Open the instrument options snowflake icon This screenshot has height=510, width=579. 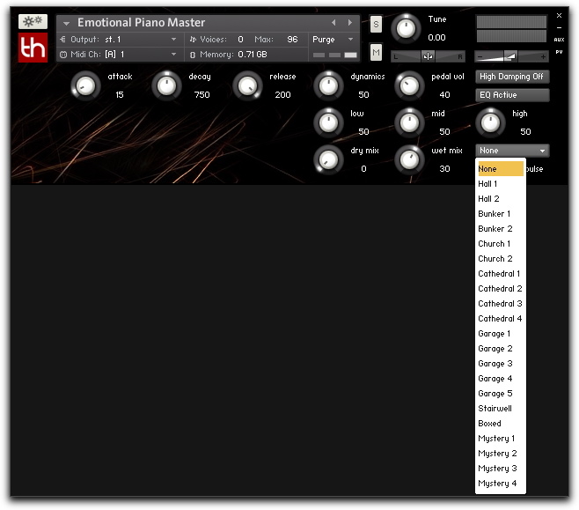click(33, 21)
